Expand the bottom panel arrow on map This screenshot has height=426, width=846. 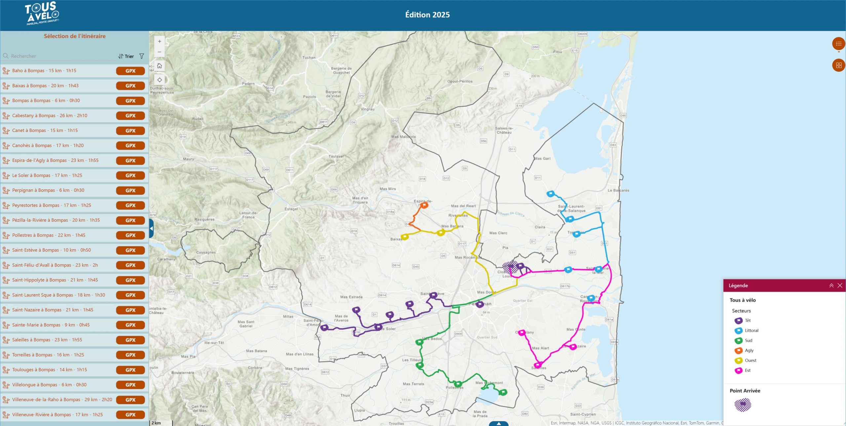click(499, 423)
